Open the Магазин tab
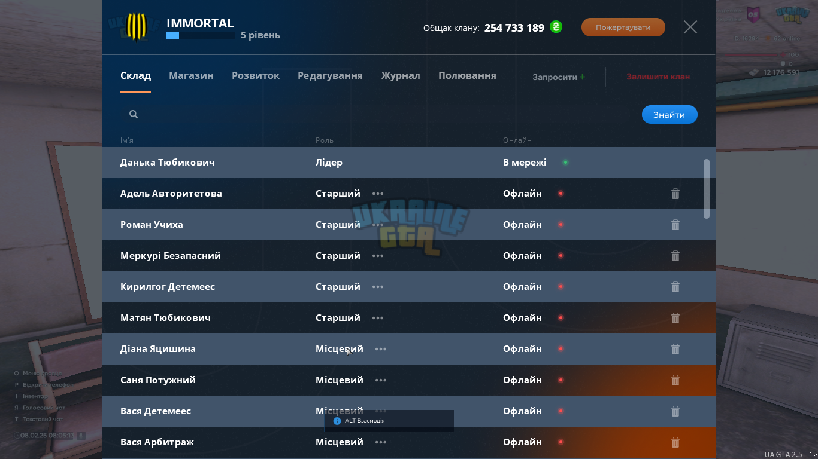 click(191, 76)
